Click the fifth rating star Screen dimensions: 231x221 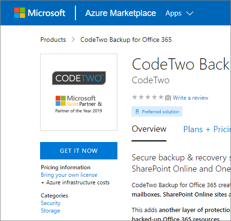(x=161, y=97)
